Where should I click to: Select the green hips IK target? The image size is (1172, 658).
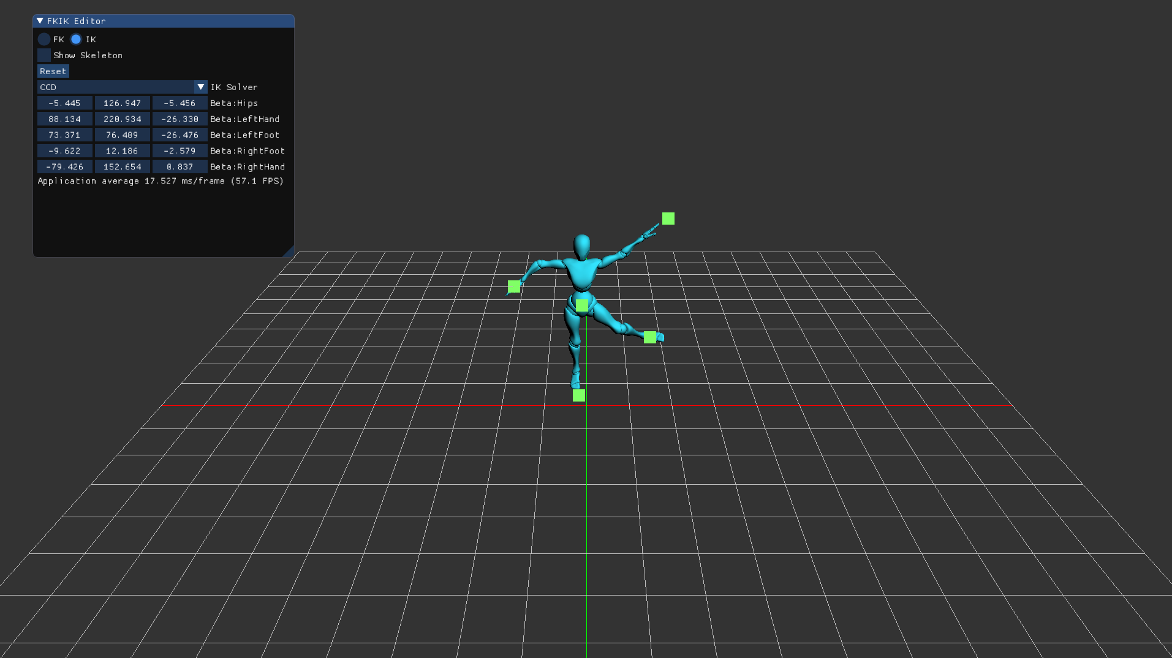(582, 305)
